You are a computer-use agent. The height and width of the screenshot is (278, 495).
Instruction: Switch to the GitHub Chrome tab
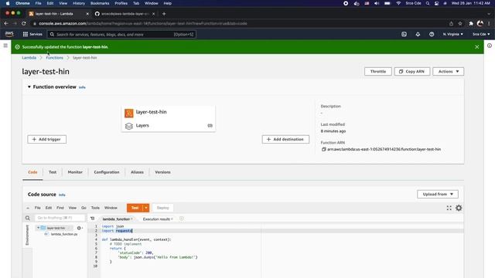pyautogui.click(x=125, y=14)
